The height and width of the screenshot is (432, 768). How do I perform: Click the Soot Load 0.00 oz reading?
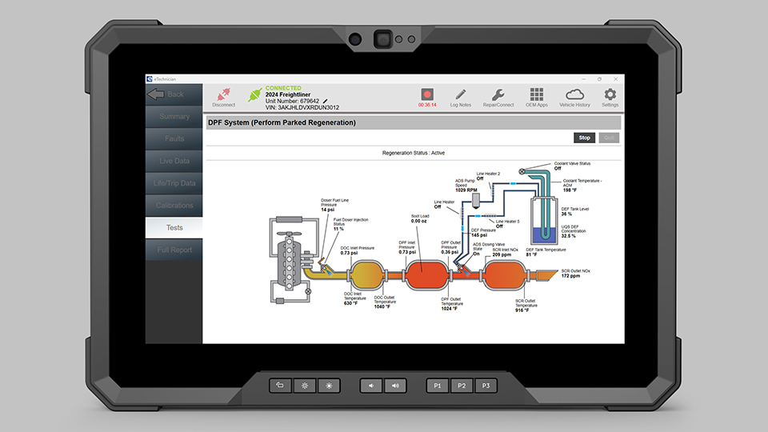click(x=420, y=218)
